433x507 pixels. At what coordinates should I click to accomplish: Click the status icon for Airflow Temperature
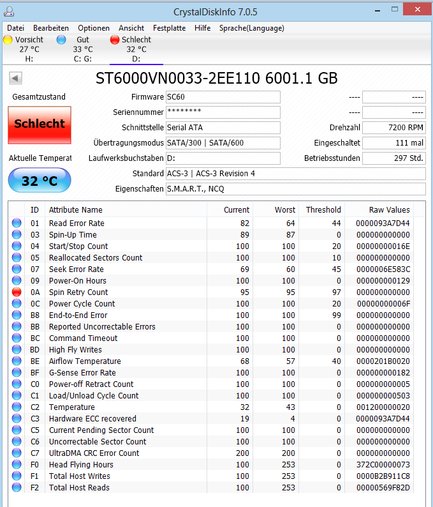click(x=17, y=361)
